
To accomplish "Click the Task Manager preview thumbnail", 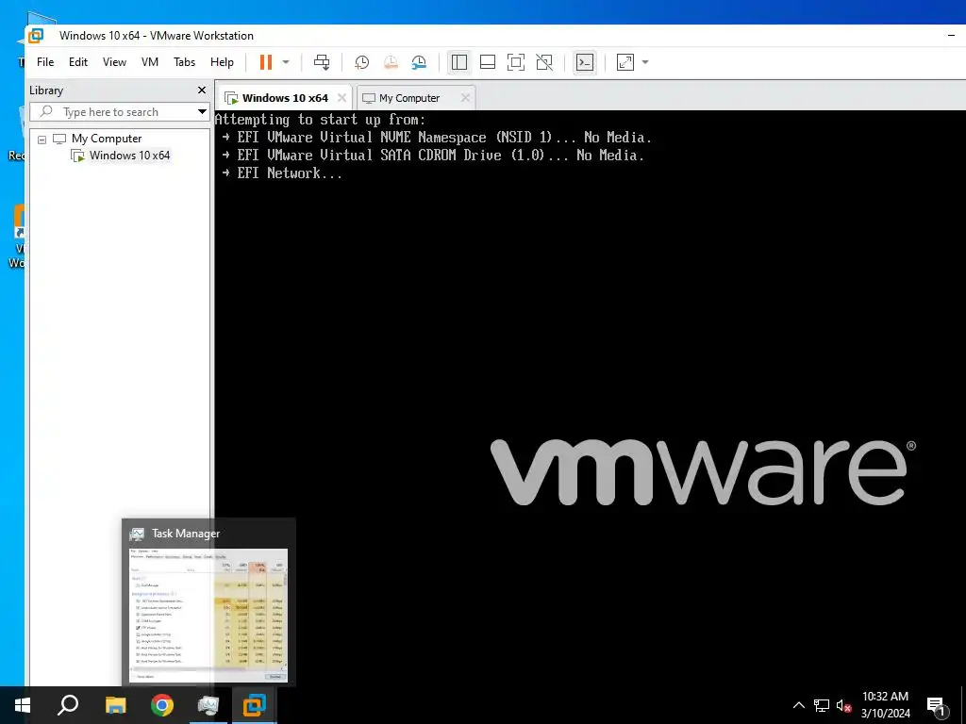I will (x=208, y=615).
